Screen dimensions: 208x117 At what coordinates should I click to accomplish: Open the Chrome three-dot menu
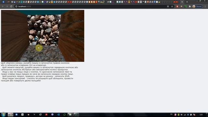(x=205, y=6)
